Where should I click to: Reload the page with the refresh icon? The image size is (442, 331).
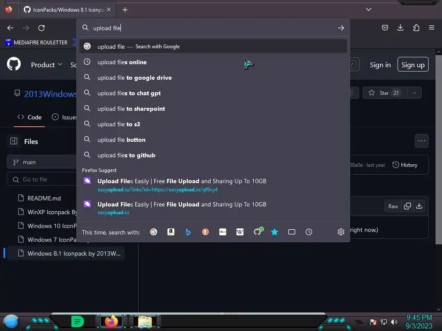click(x=41, y=28)
